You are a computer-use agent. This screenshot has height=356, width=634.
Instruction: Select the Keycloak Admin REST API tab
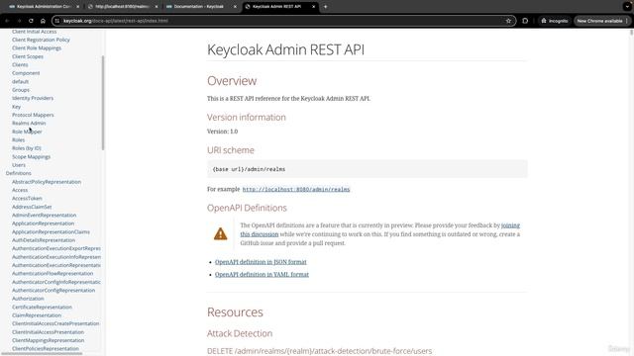coord(279,7)
